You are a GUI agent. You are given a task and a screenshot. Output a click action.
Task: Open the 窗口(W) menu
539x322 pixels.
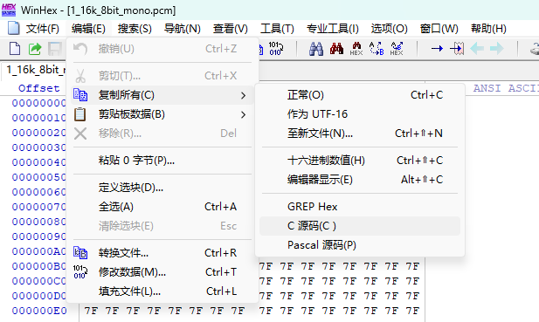pyautogui.click(x=439, y=29)
